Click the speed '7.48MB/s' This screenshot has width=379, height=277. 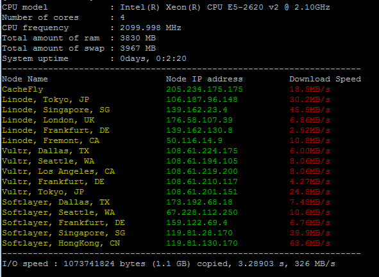tap(310, 203)
